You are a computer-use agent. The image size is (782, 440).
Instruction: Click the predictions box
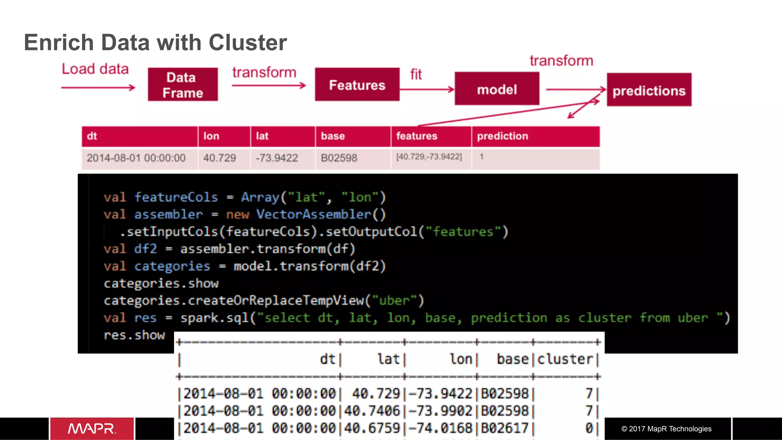pyautogui.click(x=649, y=90)
